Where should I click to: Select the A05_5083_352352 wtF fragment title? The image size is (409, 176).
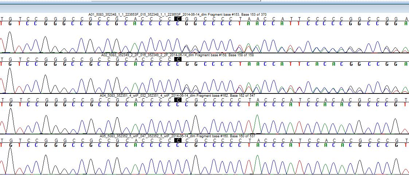pyautogui.click(x=178, y=135)
